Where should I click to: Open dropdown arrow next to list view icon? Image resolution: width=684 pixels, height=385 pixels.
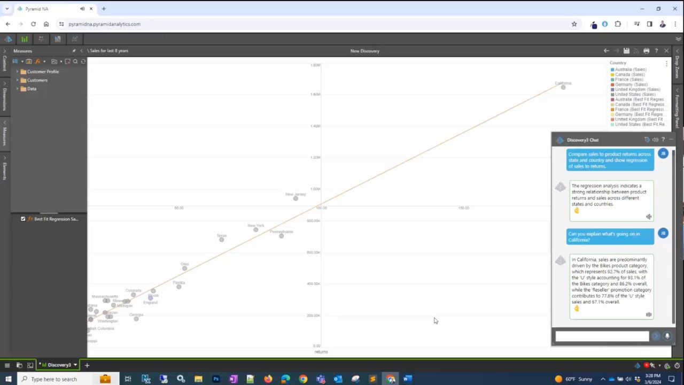pos(22,61)
